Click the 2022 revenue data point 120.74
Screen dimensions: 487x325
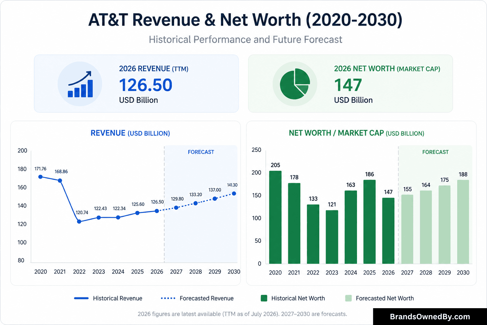[79, 222]
